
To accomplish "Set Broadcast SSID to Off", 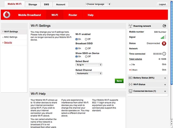I will point(86,49).
